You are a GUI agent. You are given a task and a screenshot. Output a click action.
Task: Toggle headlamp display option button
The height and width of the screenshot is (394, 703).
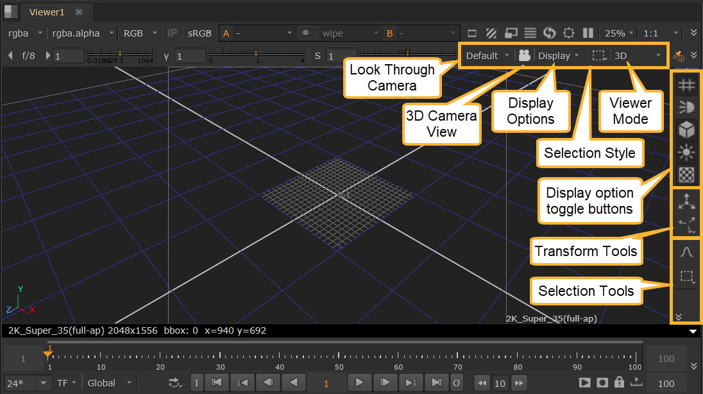pyautogui.click(x=686, y=107)
